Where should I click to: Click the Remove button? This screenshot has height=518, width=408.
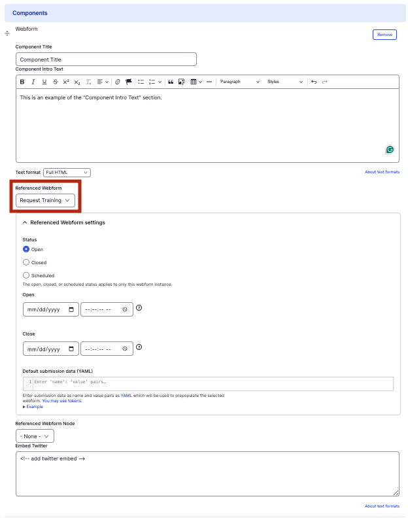[x=384, y=35]
